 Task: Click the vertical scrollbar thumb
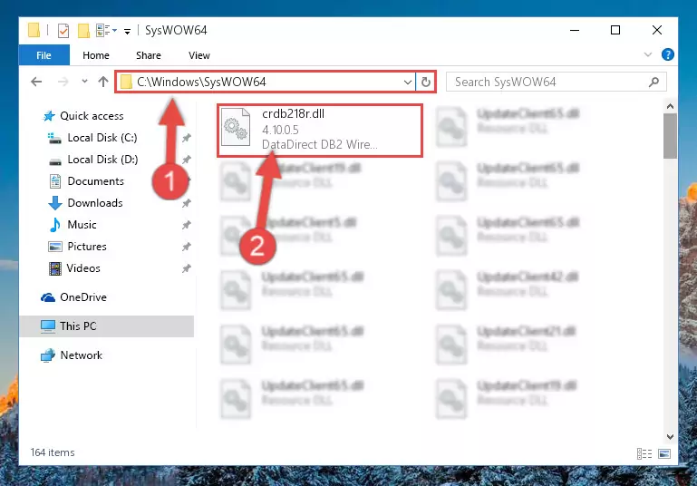pos(670,136)
